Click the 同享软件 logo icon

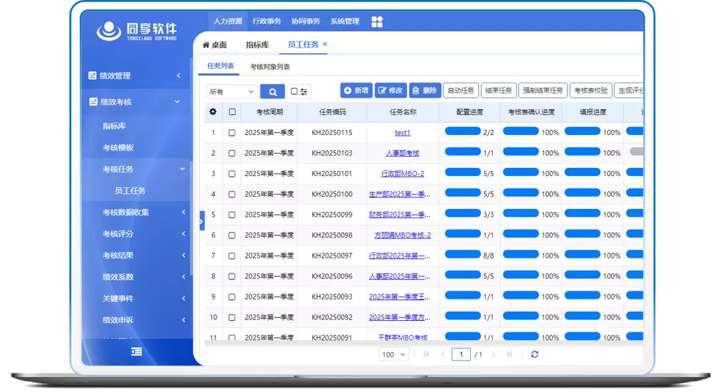tap(109, 31)
